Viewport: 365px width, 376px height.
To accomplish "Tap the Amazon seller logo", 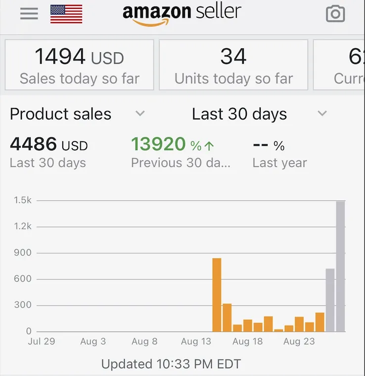I will [182, 15].
